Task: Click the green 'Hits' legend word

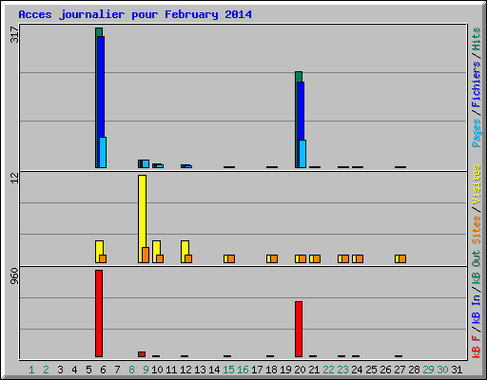Action: (476, 39)
